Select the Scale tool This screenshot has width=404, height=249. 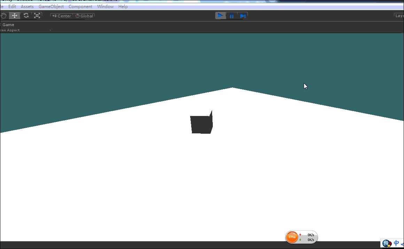37,16
